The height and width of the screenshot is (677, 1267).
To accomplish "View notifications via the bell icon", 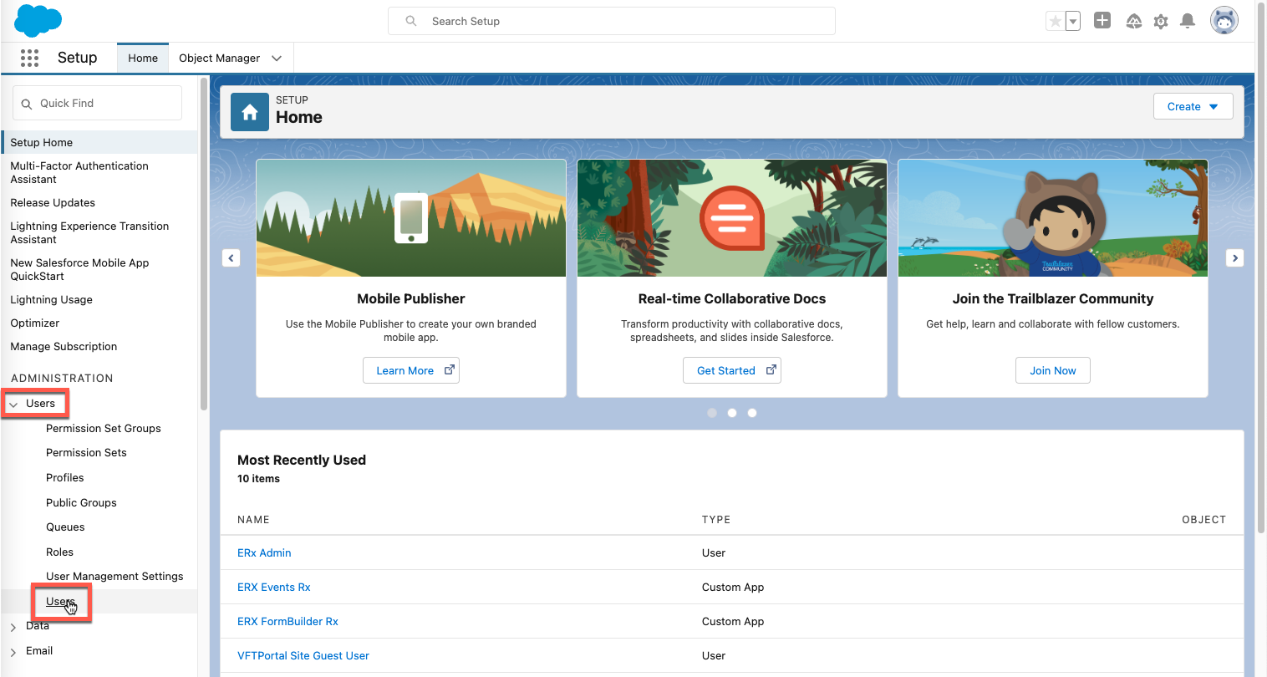I will pyautogui.click(x=1187, y=22).
